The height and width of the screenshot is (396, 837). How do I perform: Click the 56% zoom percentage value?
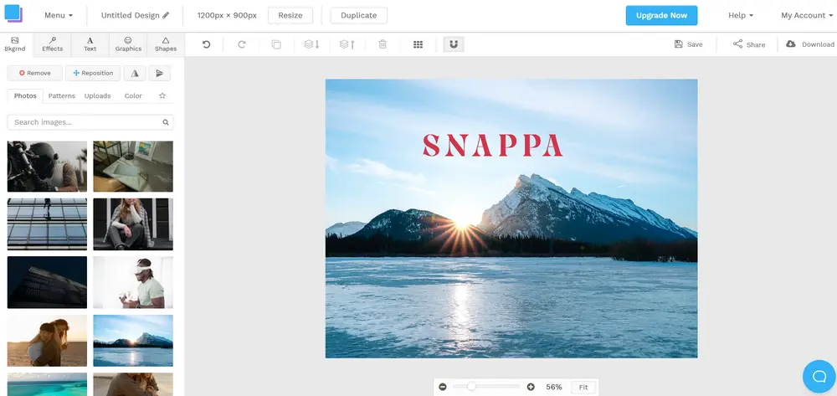click(554, 387)
